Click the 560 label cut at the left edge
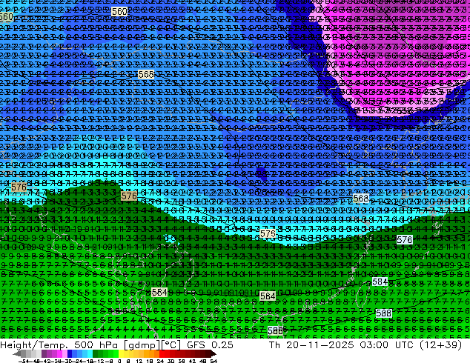 6,16
